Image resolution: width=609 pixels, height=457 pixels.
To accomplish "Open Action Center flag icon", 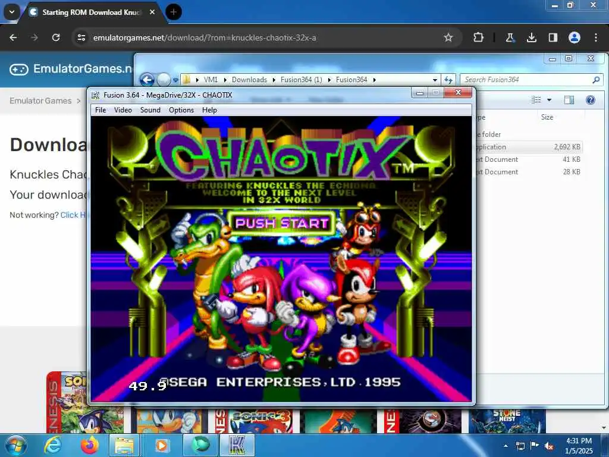I will 535,446.
